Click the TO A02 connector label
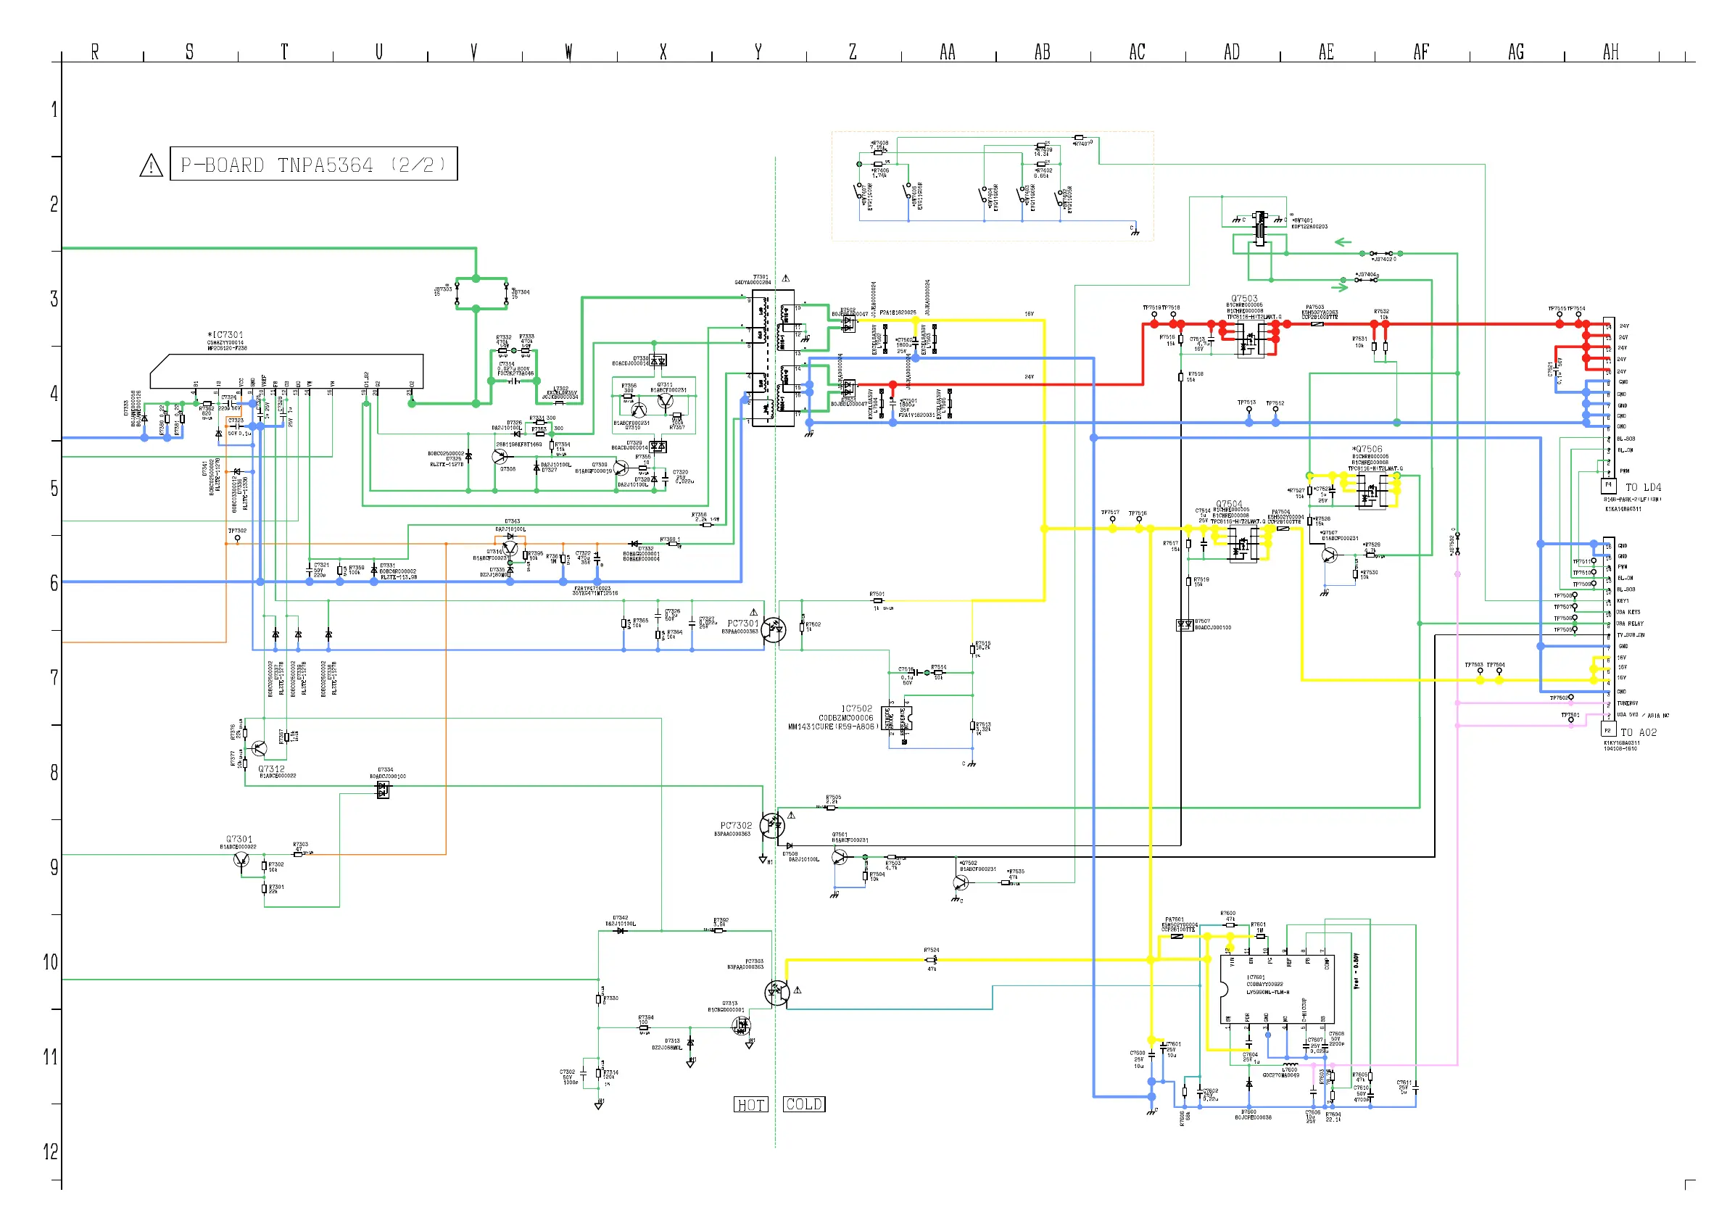The width and height of the screenshot is (1727, 1221). (1639, 733)
